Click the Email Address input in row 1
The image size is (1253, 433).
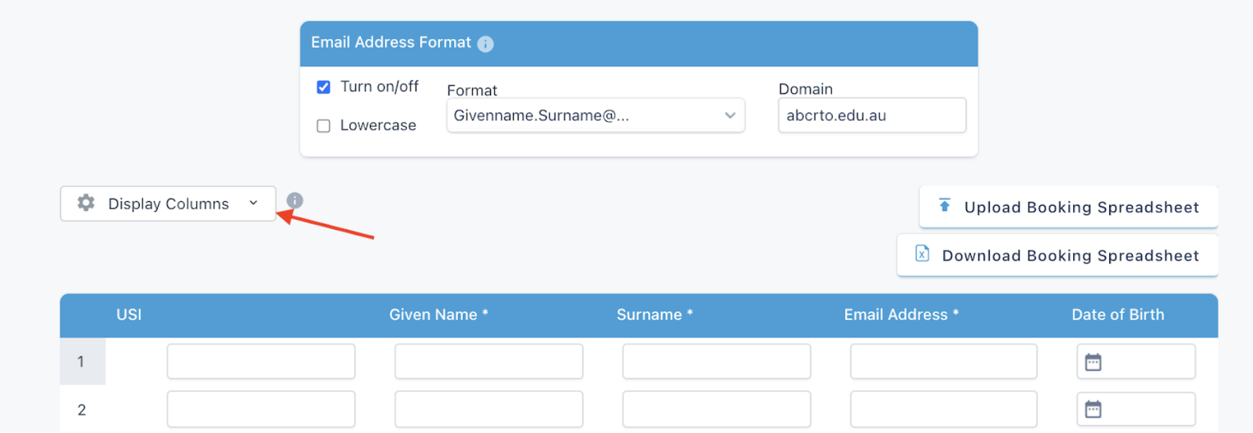(x=943, y=361)
